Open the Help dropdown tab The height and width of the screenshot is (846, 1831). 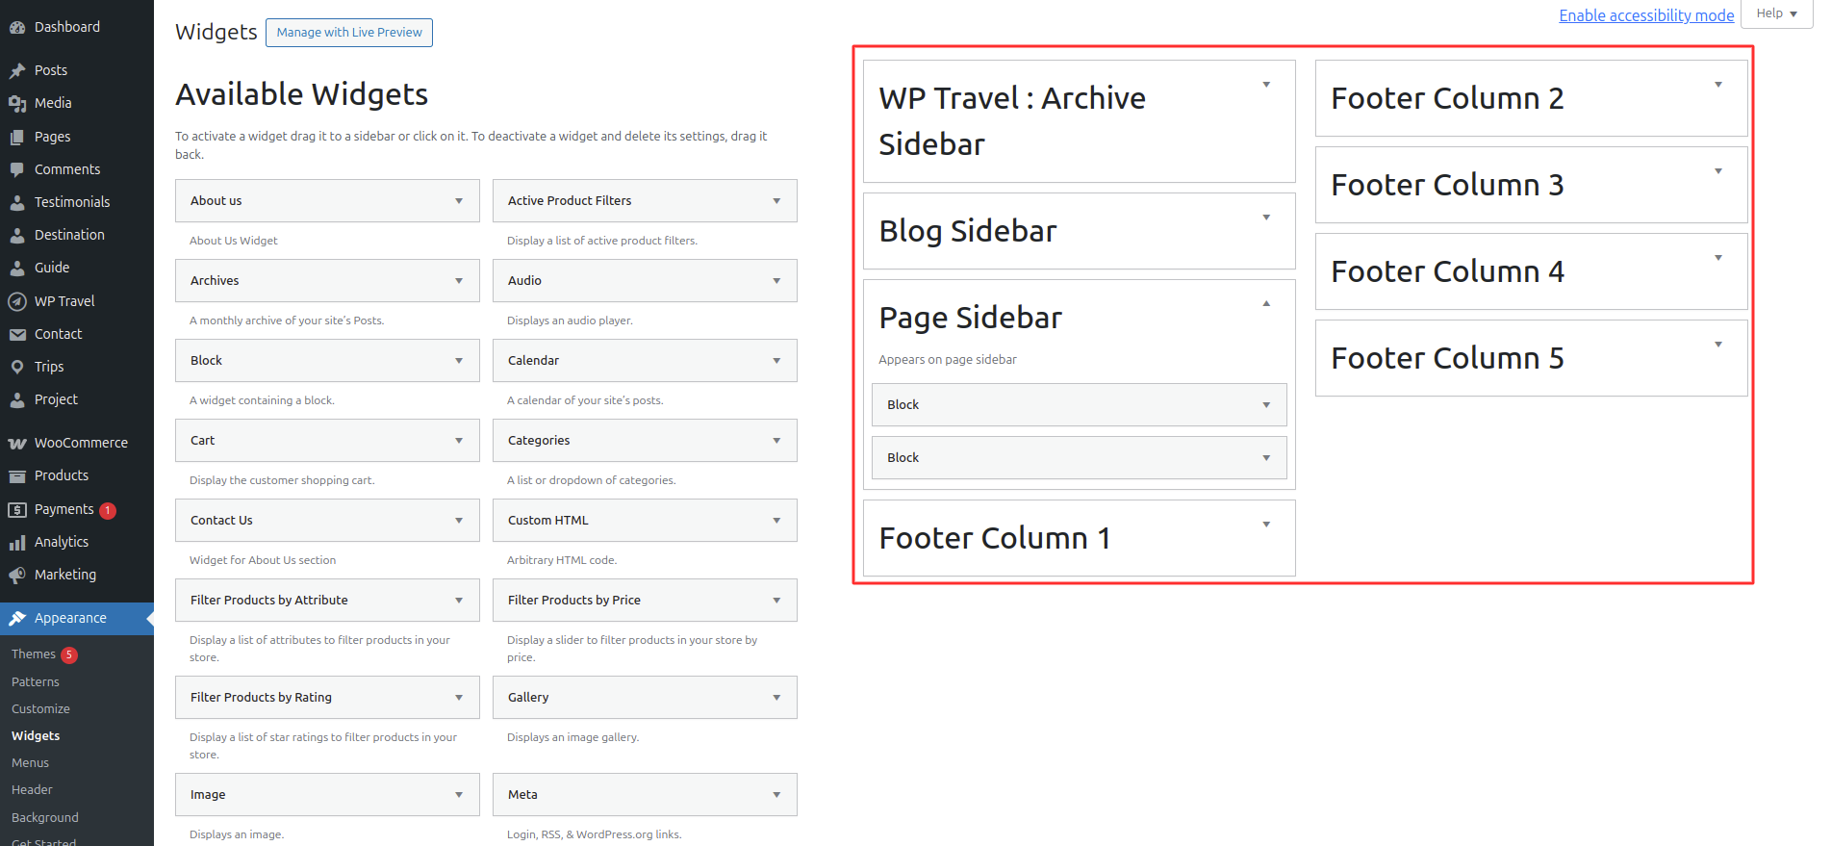pos(1776,13)
